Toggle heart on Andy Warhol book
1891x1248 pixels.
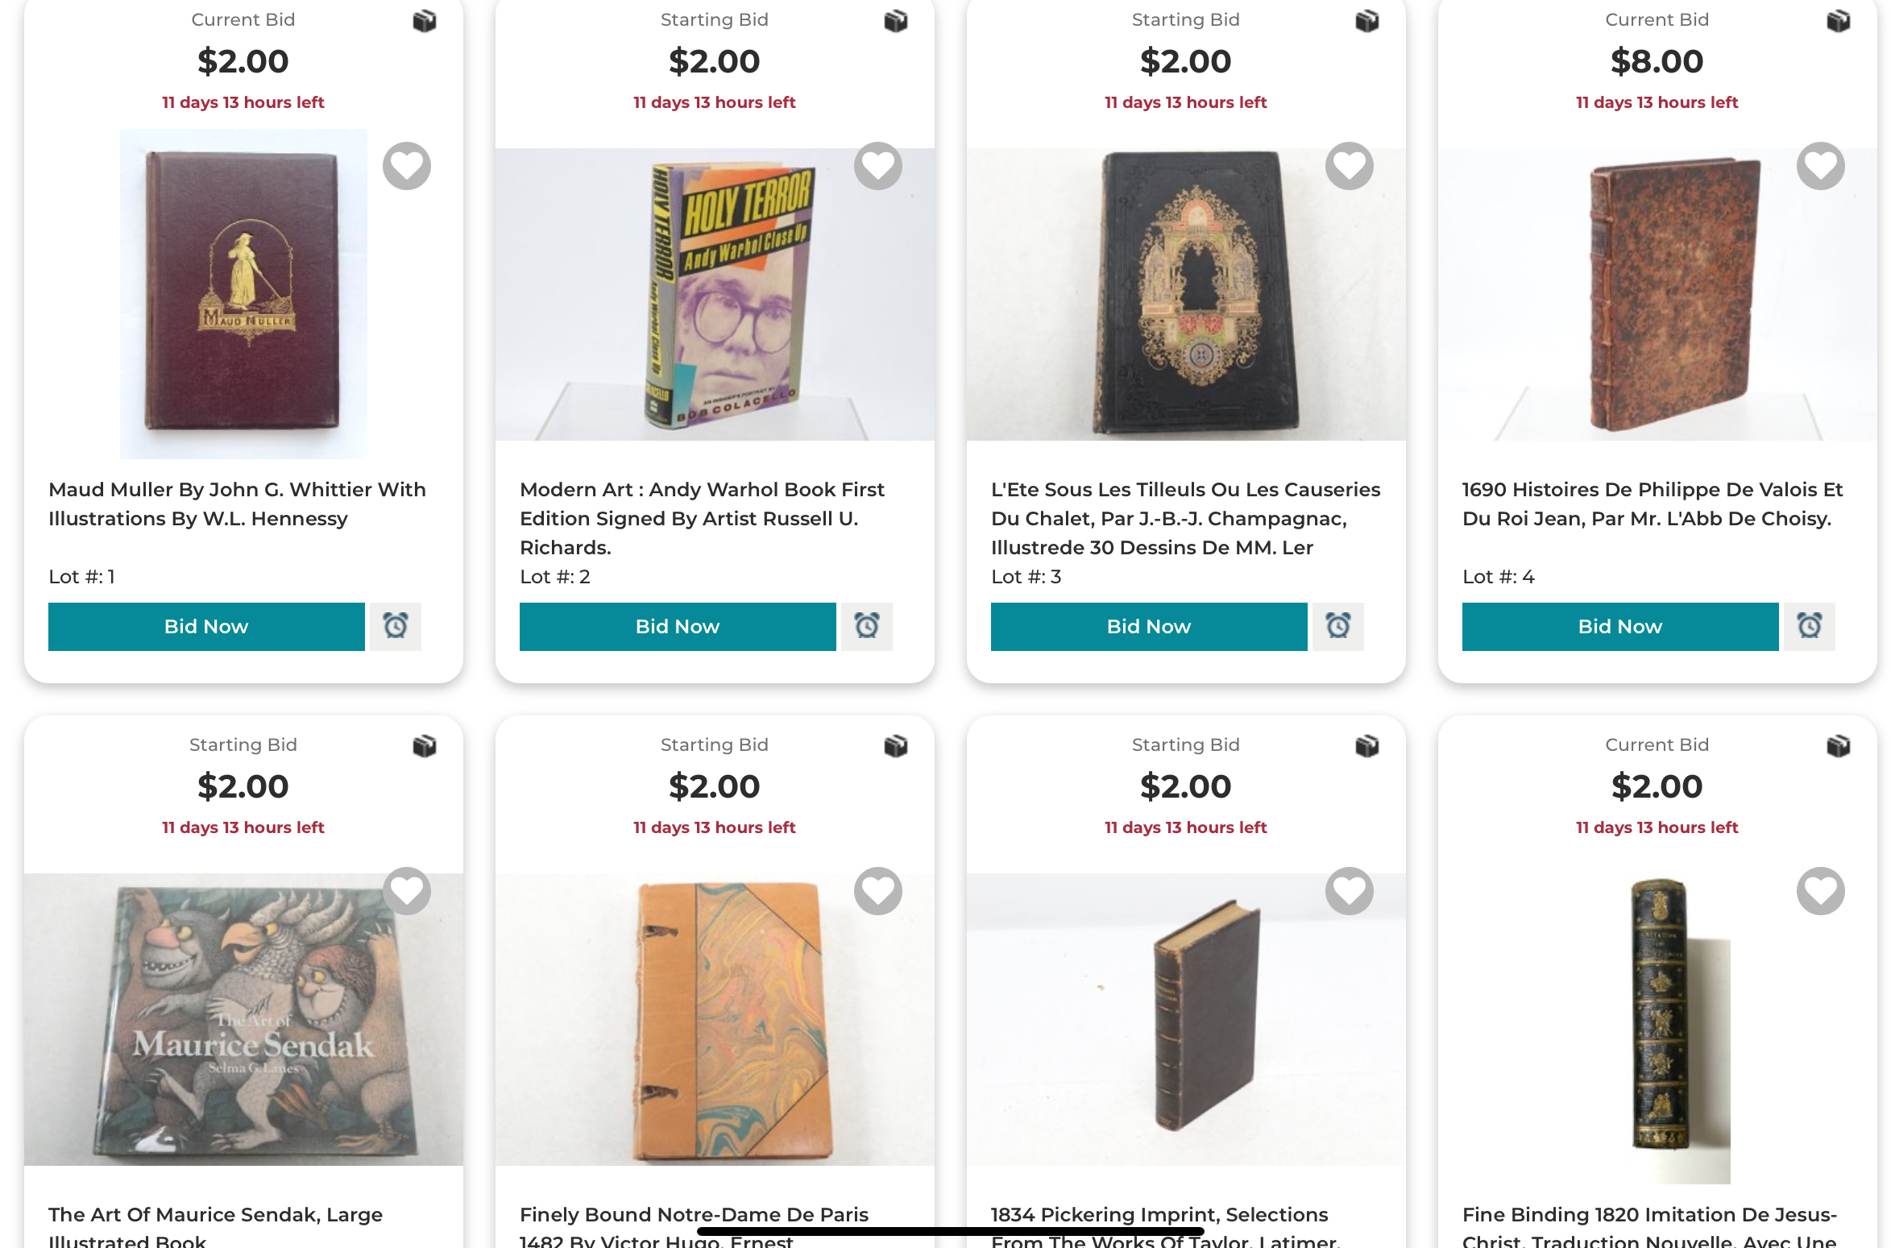click(x=878, y=167)
